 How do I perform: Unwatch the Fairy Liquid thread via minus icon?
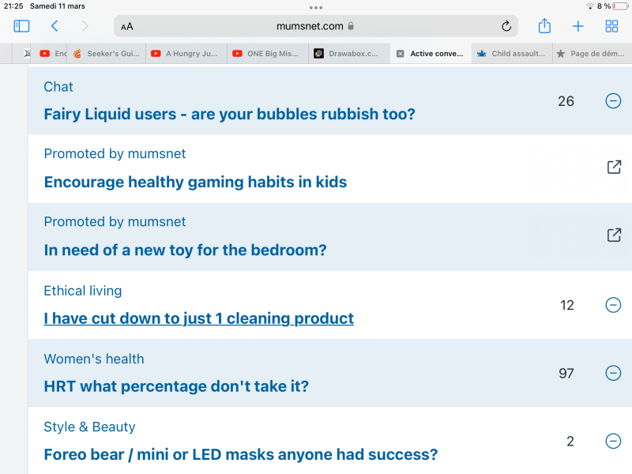tap(613, 101)
